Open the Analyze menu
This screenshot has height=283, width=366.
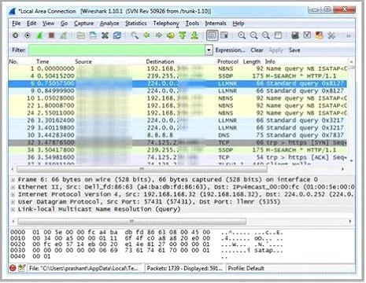109,24
